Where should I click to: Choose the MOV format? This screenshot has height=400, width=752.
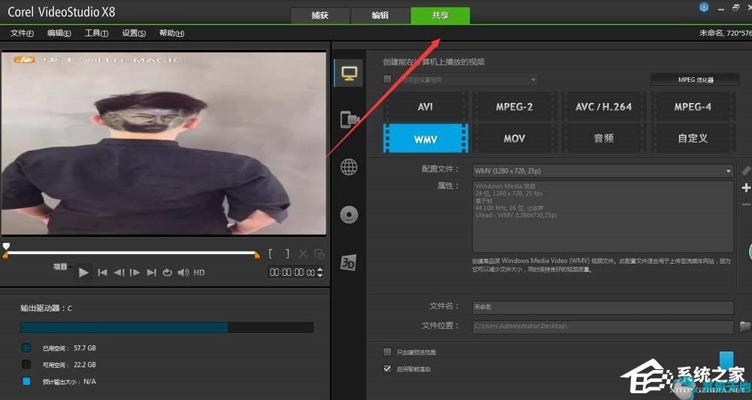(514, 138)
